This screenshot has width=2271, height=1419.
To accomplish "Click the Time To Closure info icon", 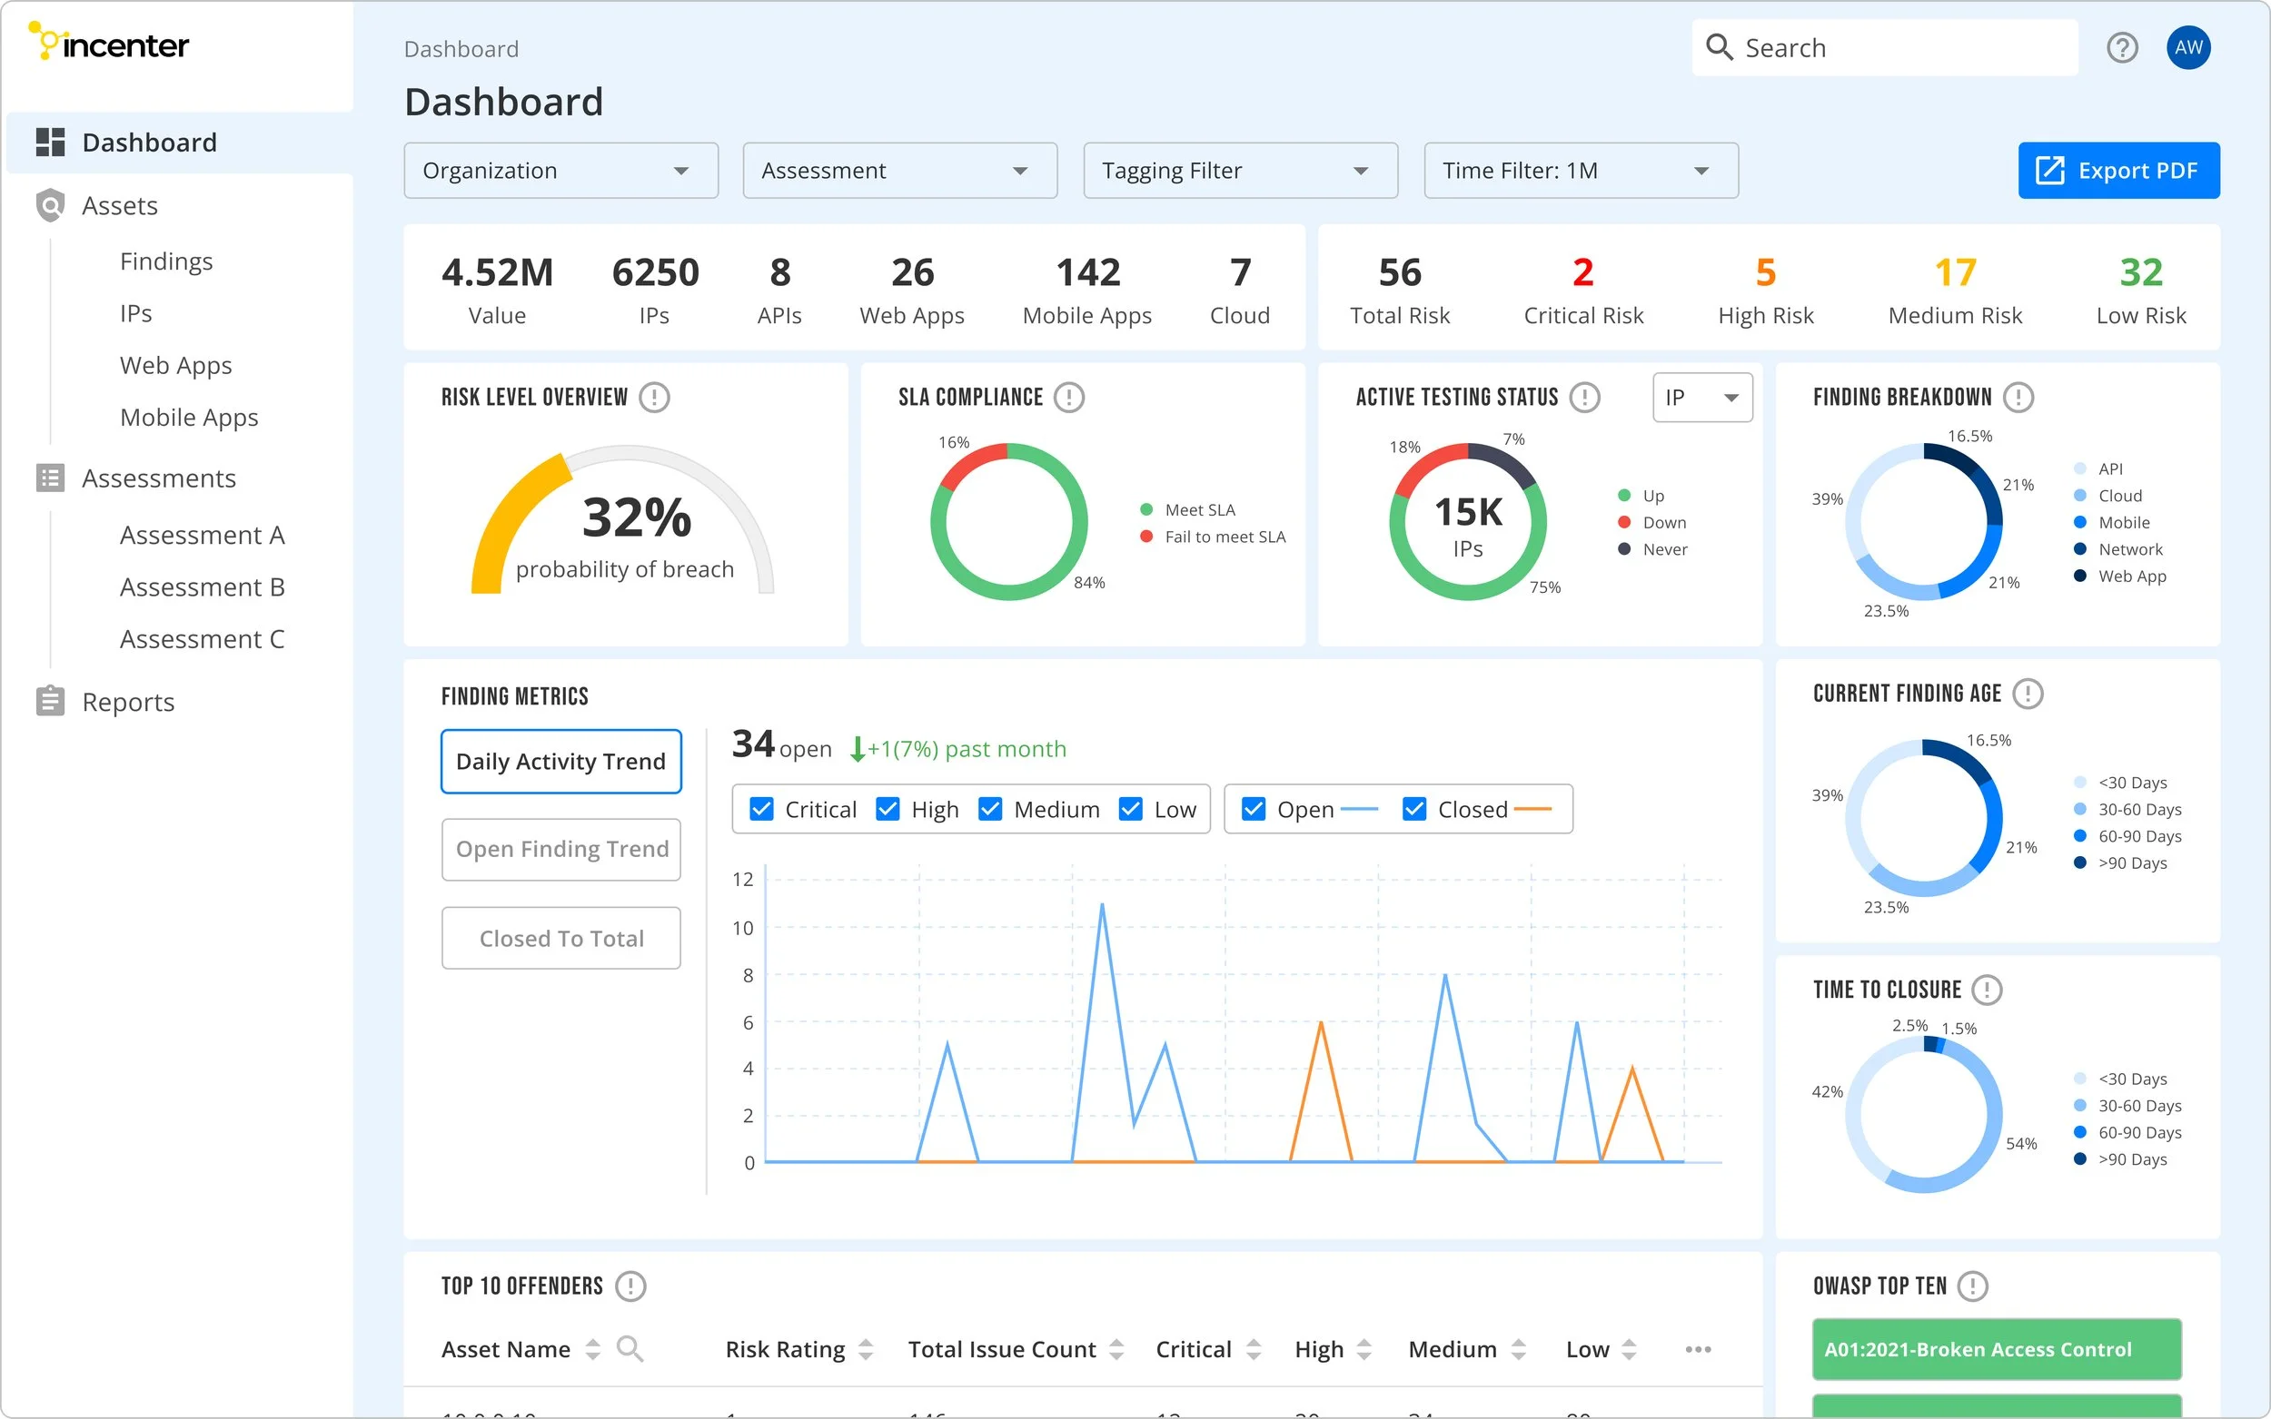I will click(x=1987, y=990).
